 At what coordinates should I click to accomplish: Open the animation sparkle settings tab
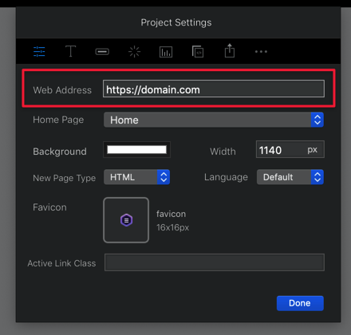click(x=134, y=52)
